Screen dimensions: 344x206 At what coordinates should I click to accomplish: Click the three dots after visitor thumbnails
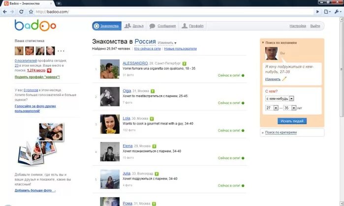tap(61, 51)
